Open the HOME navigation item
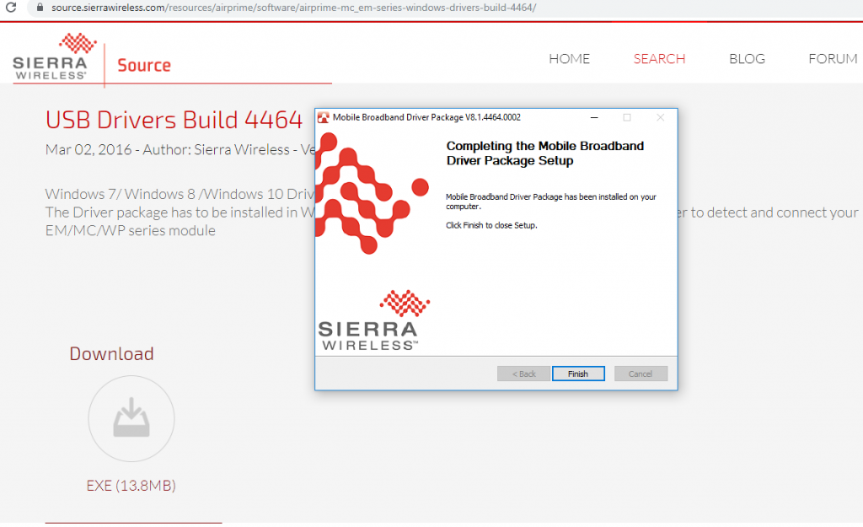Viewport: 863px width, 527px height. tap(569, 59)
